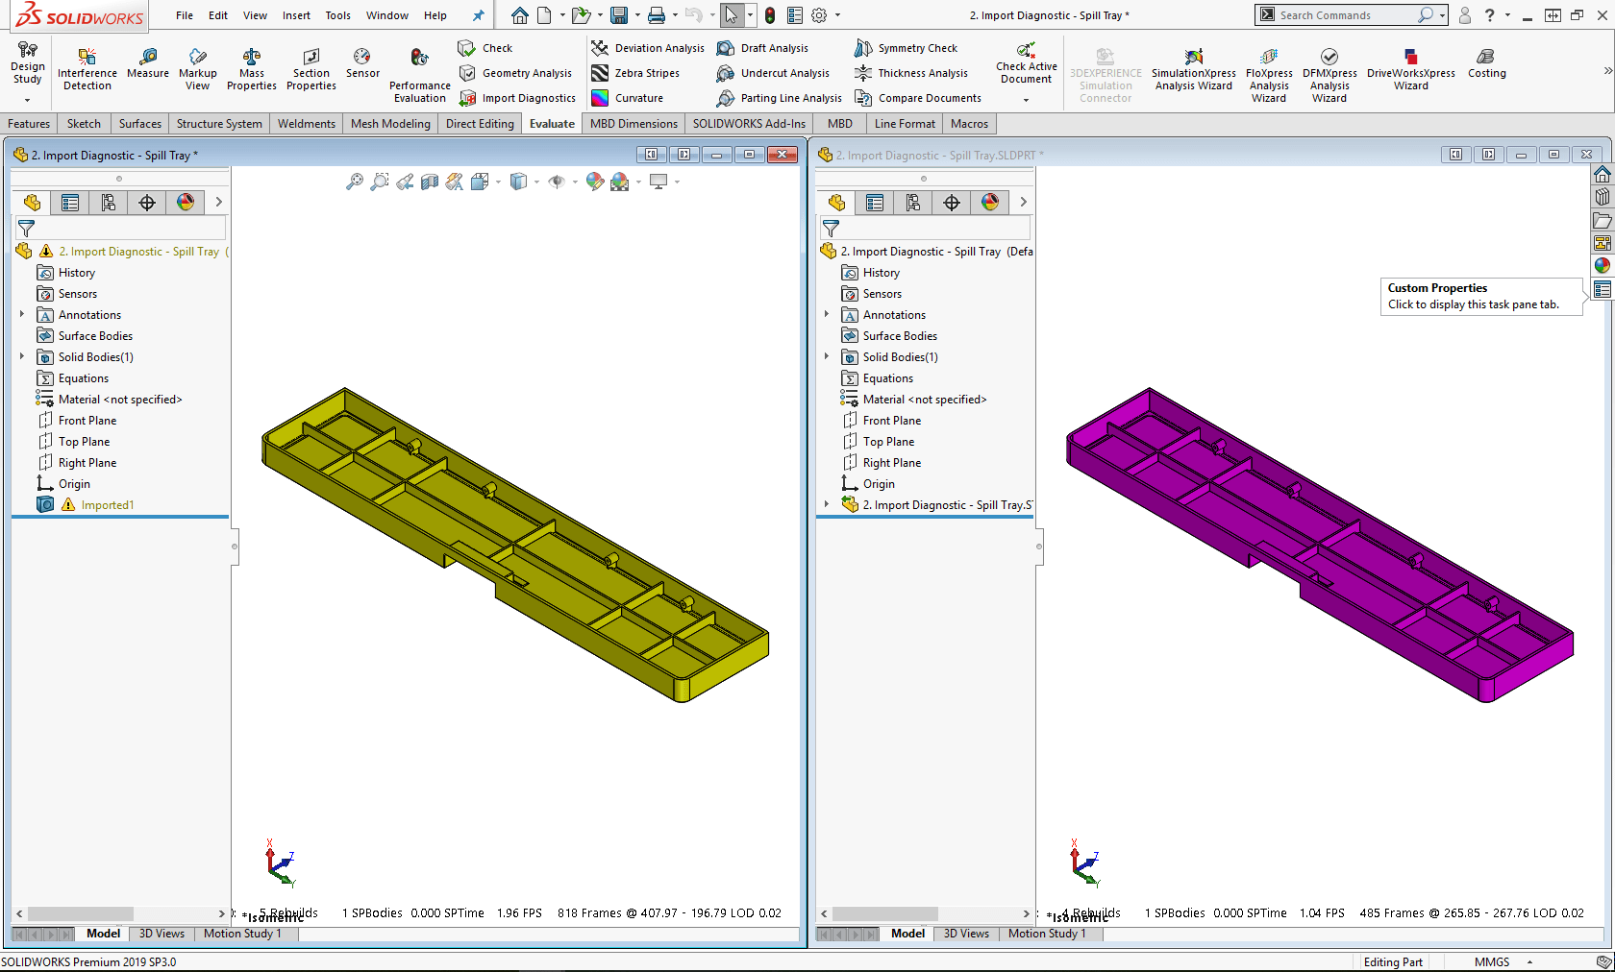Open Motion Study 1 tab in right window
The width and height of the screenshot is (1615, 972).
(x=1047, y=934)
